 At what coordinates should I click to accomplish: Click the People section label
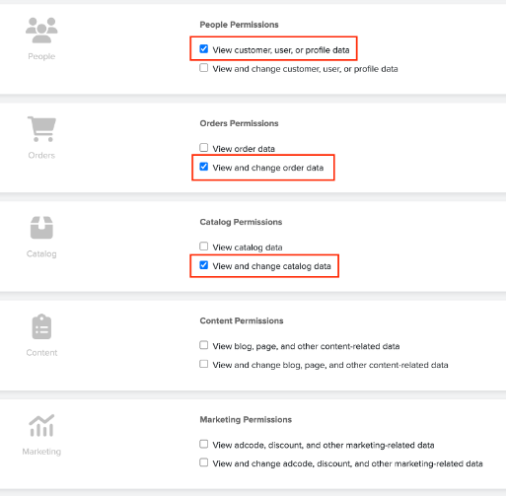(x=41, y=56)
